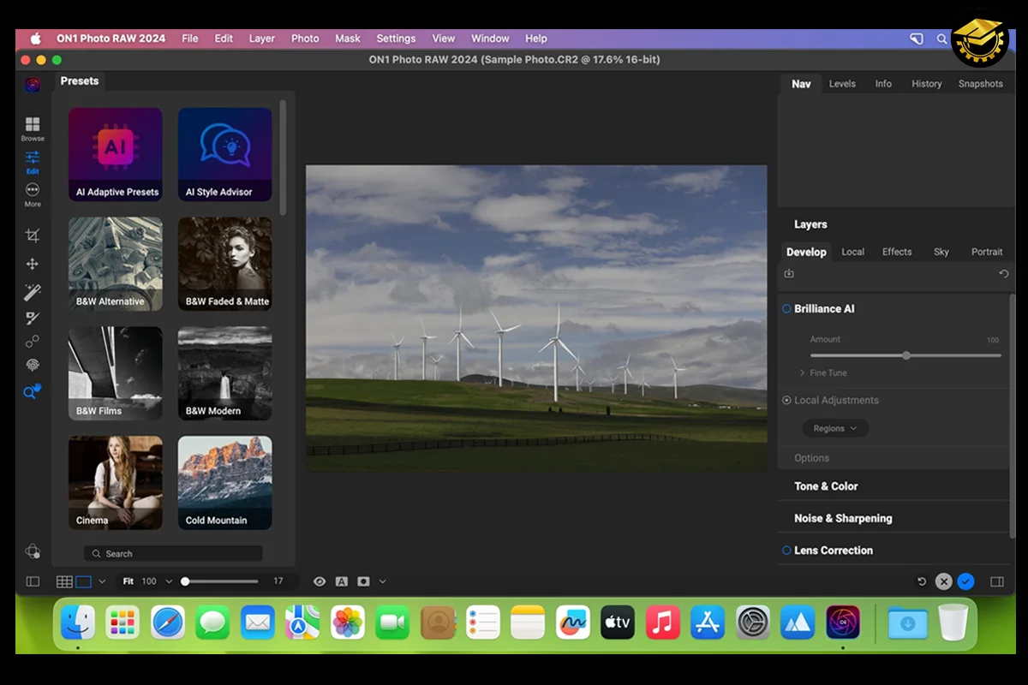Click the 100 zoom button
Viewport: 1028px width, 685px height.
tap(149, 581)
